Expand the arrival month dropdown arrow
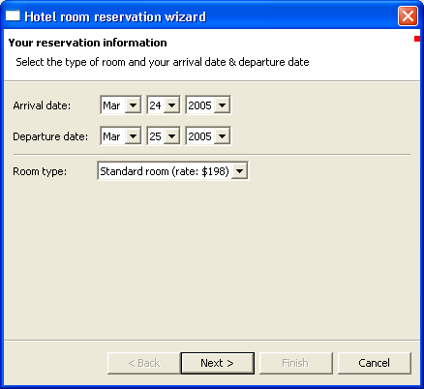424x389 pixels. [133, 105]
